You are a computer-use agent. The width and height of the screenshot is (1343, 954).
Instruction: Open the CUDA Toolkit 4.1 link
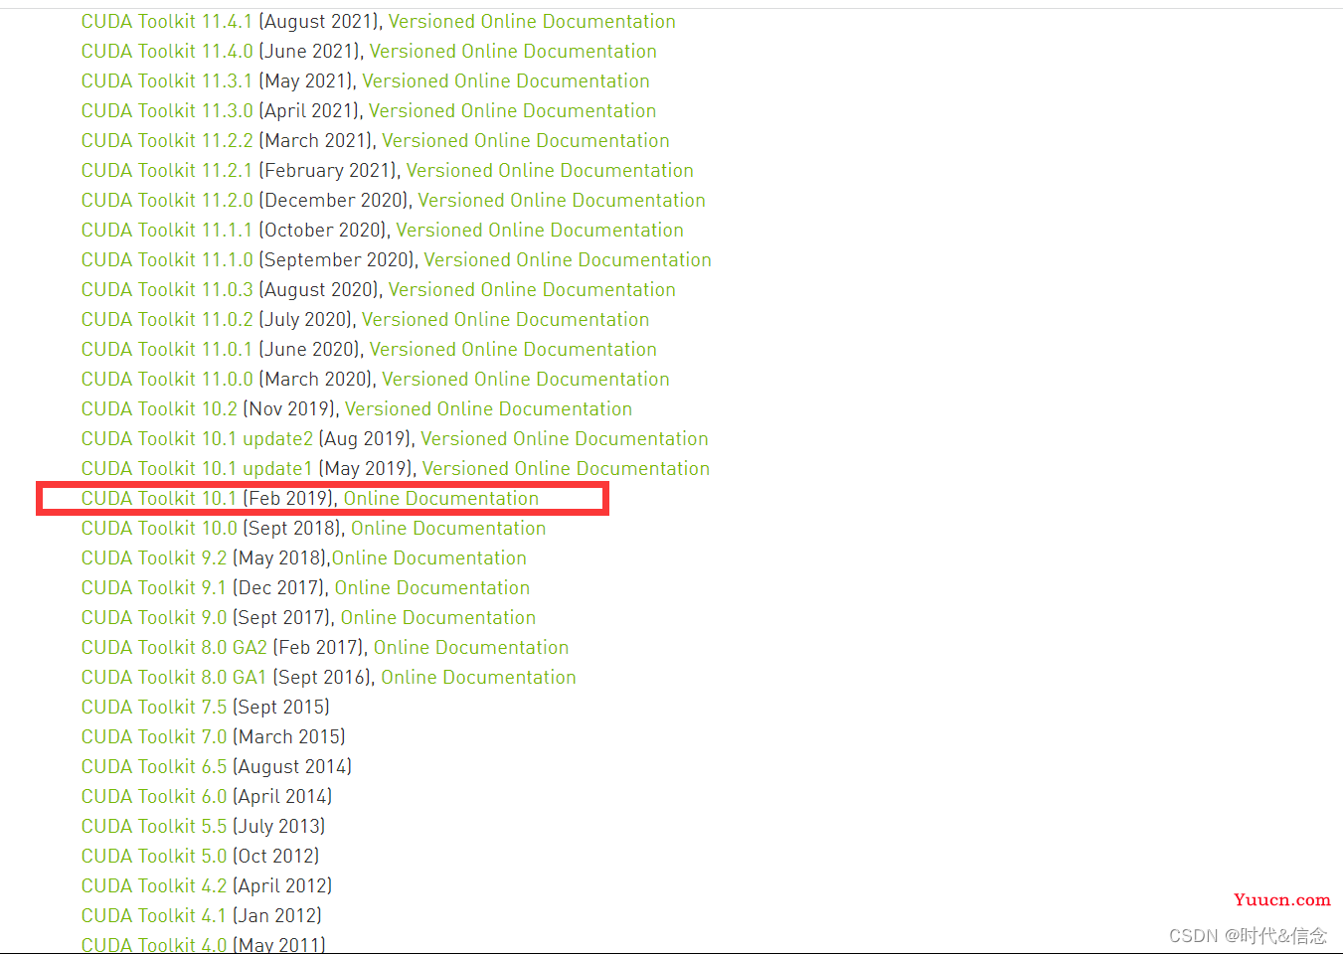pos(154,915)
